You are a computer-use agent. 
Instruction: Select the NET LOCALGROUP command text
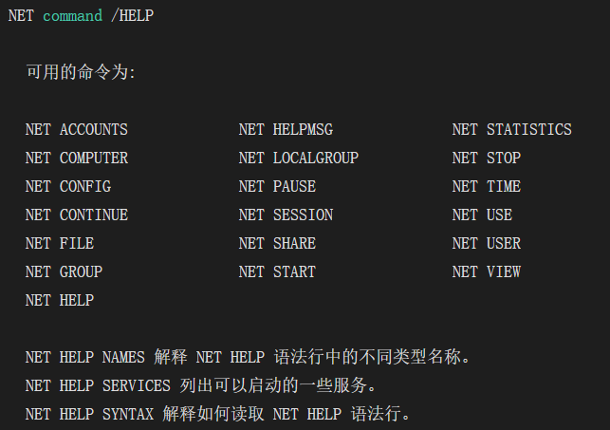[x=298, y=158]
